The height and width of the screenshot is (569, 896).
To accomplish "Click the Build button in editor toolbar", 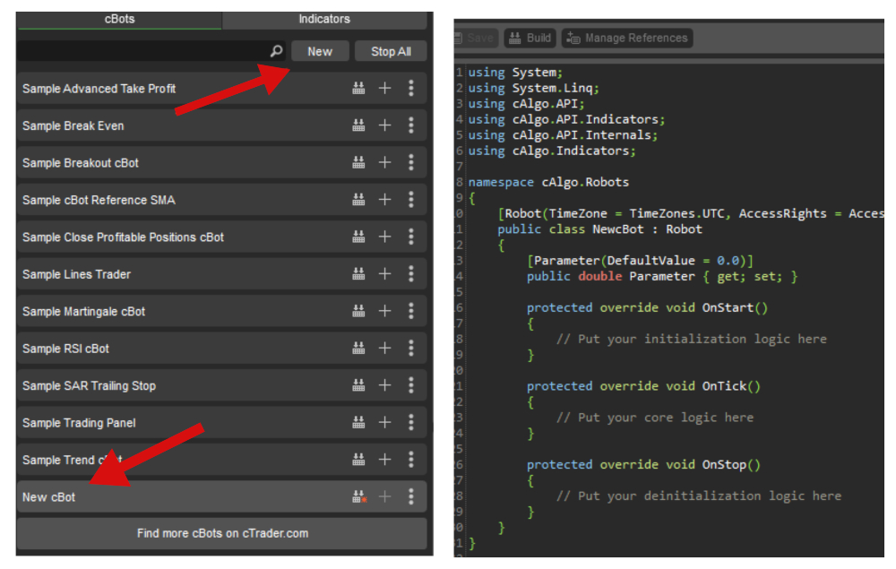I will pyautogui.click(x=530, y=39).
